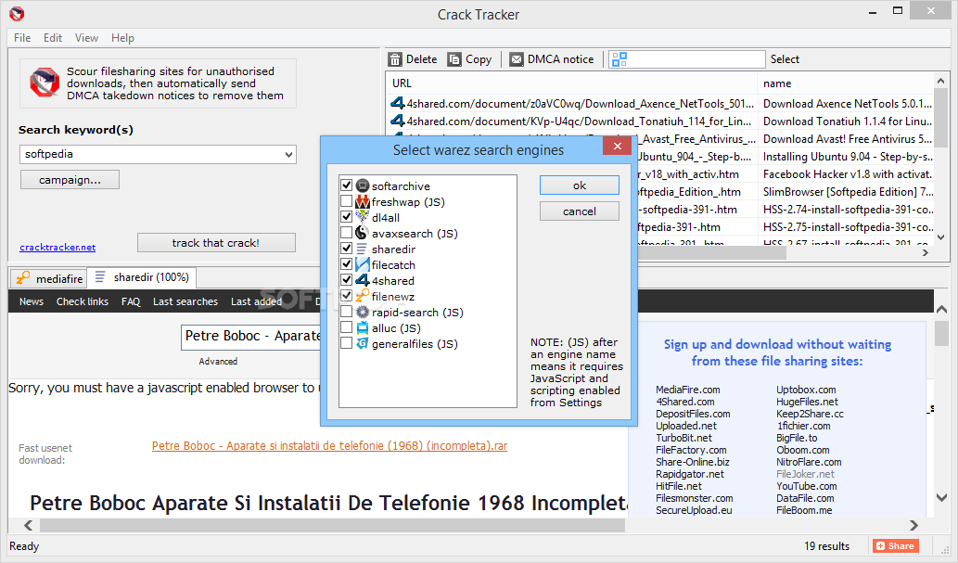Click the Advanced search link

pos(218,362)
